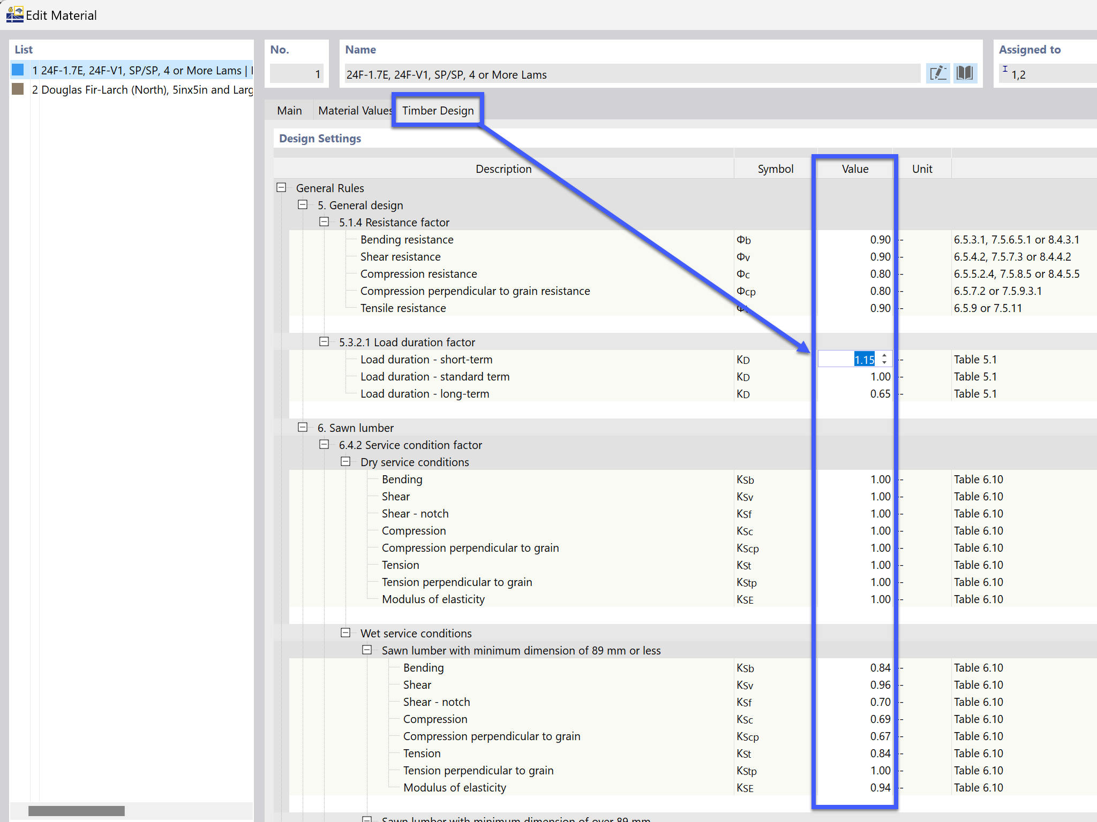Collapse Wet service conditions group
1097x822 pixels.
pyautogui.click(x=345, y=633)
